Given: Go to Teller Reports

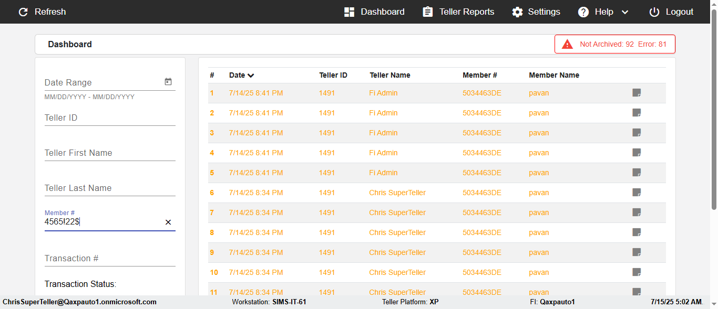Looking at the screenshot, I should [x=458, y=12].
